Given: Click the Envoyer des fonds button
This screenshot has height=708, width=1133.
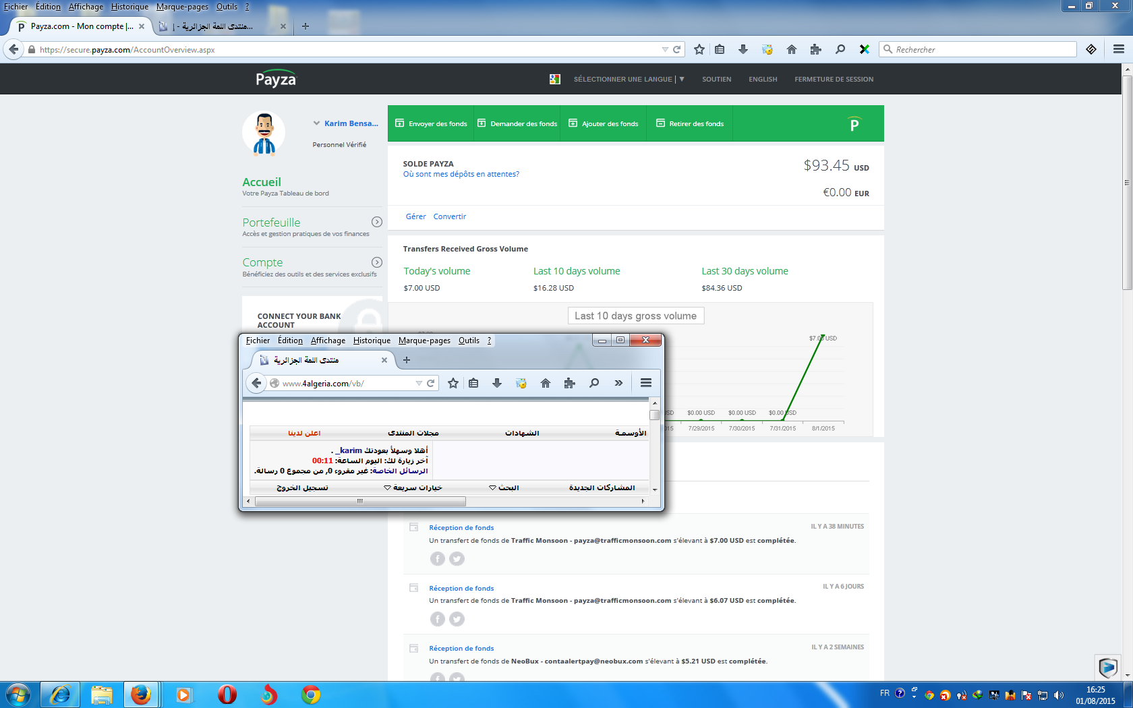Looking at the screenshot, I should pyautogui.click(x=431, y=123).
